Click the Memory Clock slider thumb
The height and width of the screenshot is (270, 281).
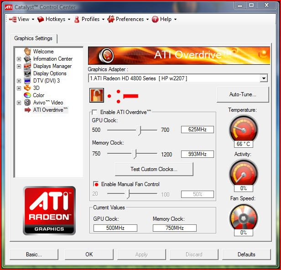coord(134,154)
